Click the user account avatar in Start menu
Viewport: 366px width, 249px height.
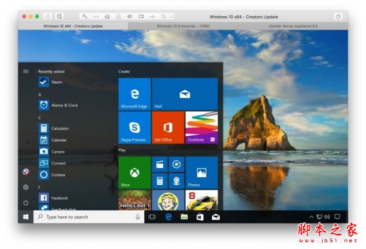point(26,172)
